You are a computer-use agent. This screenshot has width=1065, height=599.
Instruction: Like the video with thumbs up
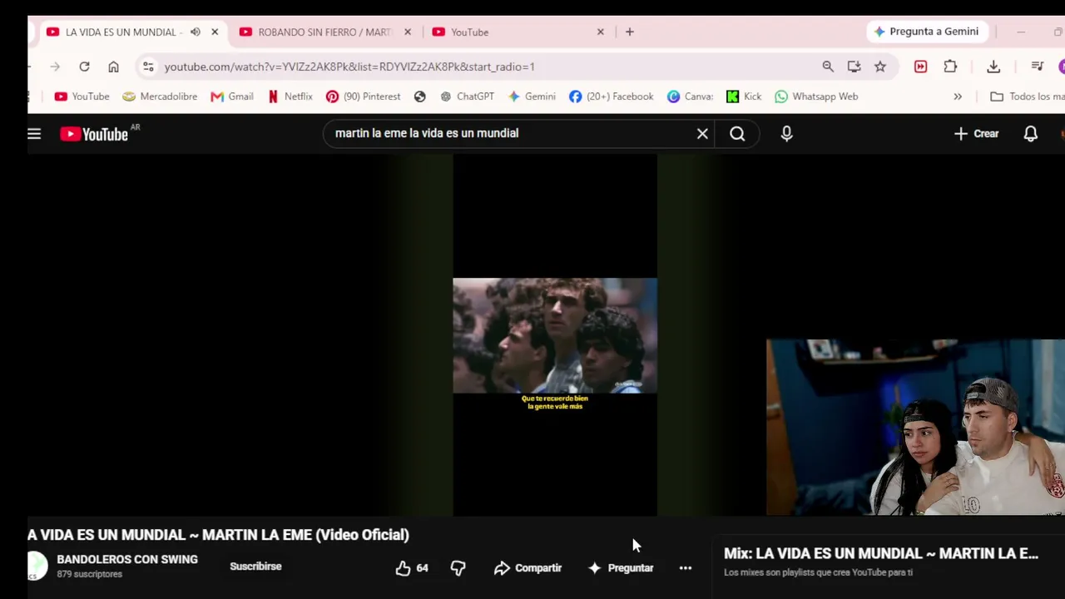click(412, 567)
